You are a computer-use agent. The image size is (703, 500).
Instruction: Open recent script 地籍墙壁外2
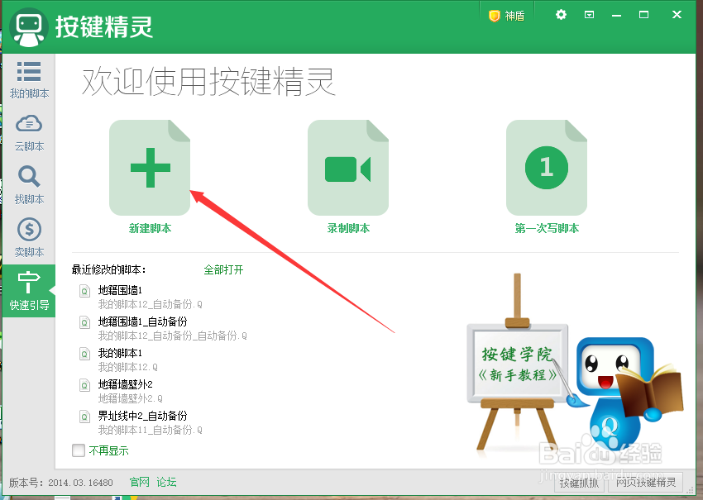[x=125, y=384]
